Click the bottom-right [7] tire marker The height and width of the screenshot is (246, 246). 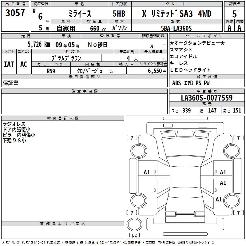238,213
